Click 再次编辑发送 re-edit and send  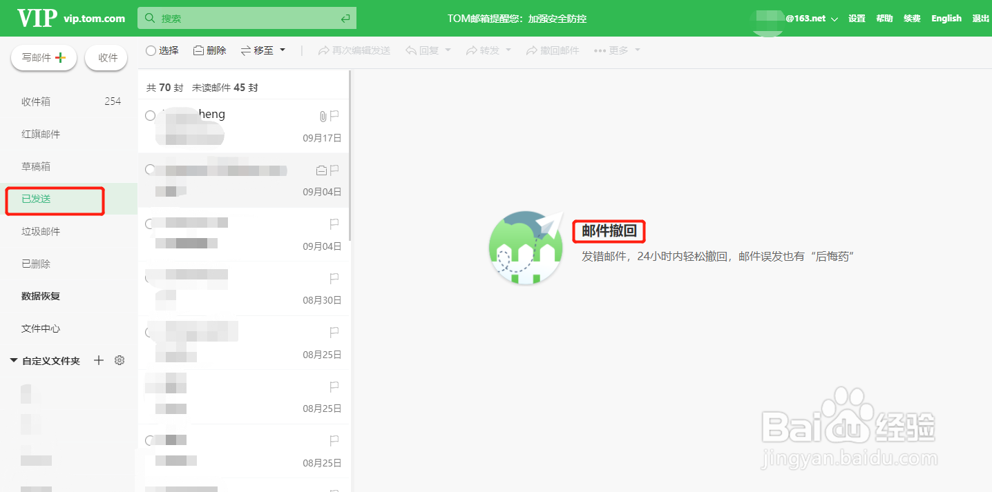354,50
